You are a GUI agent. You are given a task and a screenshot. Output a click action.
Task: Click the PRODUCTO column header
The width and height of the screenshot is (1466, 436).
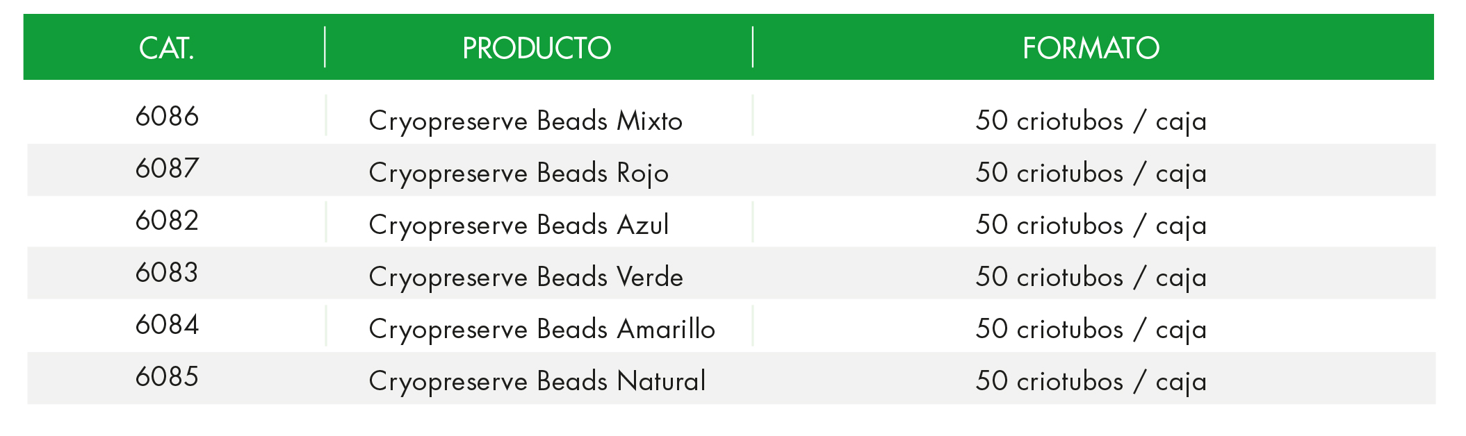pyautogui.click(x=537, y=48)
